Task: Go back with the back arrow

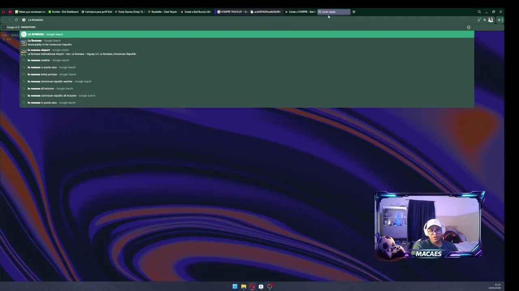Action: point(3,20)
